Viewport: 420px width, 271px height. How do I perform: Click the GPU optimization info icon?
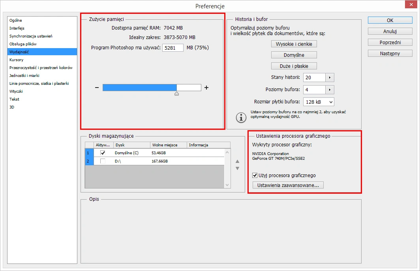coord(241,117)
